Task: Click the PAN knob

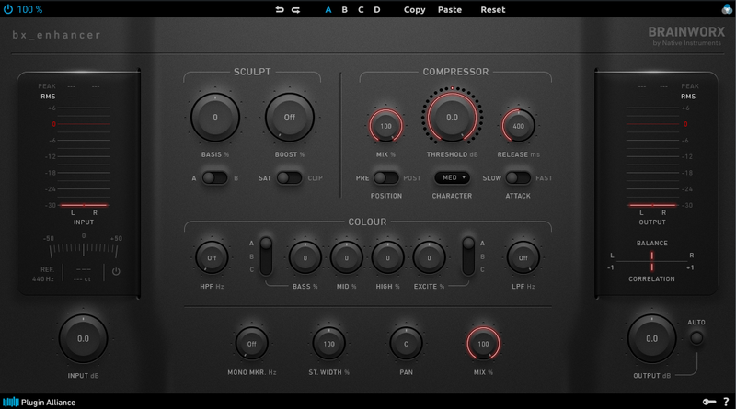Action: click(406, 344)
